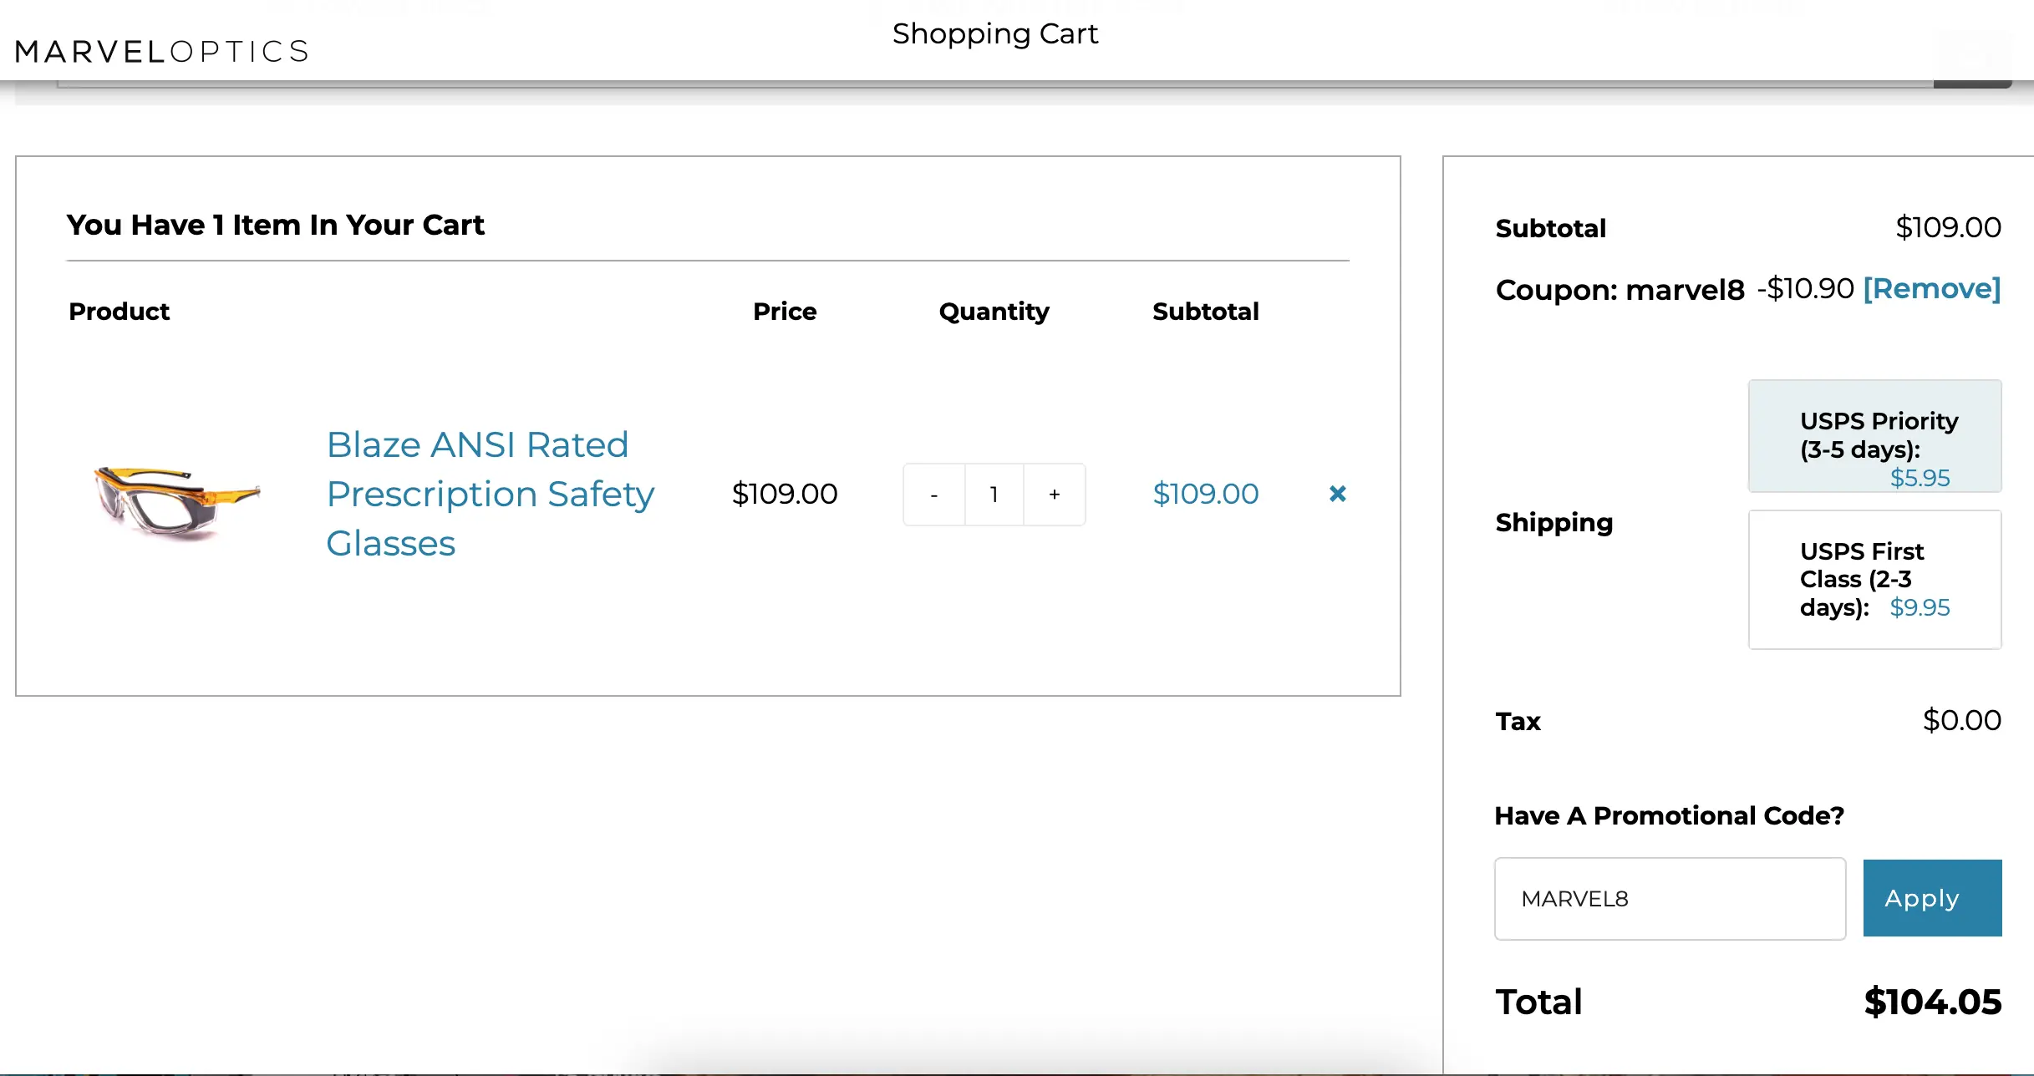
Task: Click the item price $109.00 in Price column
Action: click(784, 494)
